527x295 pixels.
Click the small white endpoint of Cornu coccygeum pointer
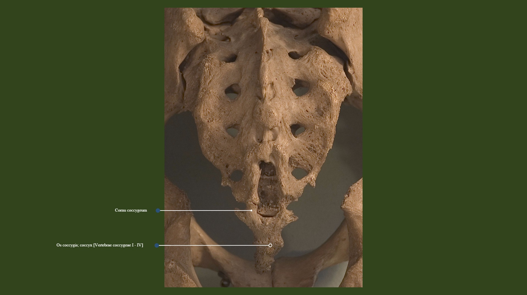[x=251, y=210]
